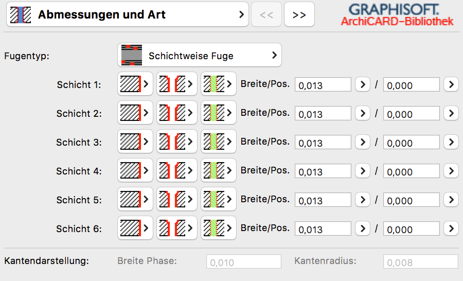
Task: Expand arrow next to Schicht 2 Breite field
Action: [x=363, y=113]
